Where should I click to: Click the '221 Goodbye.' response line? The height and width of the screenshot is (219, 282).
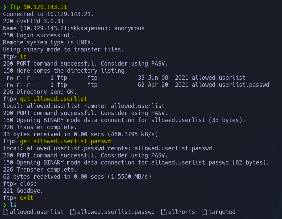click(x=23, y=191)
